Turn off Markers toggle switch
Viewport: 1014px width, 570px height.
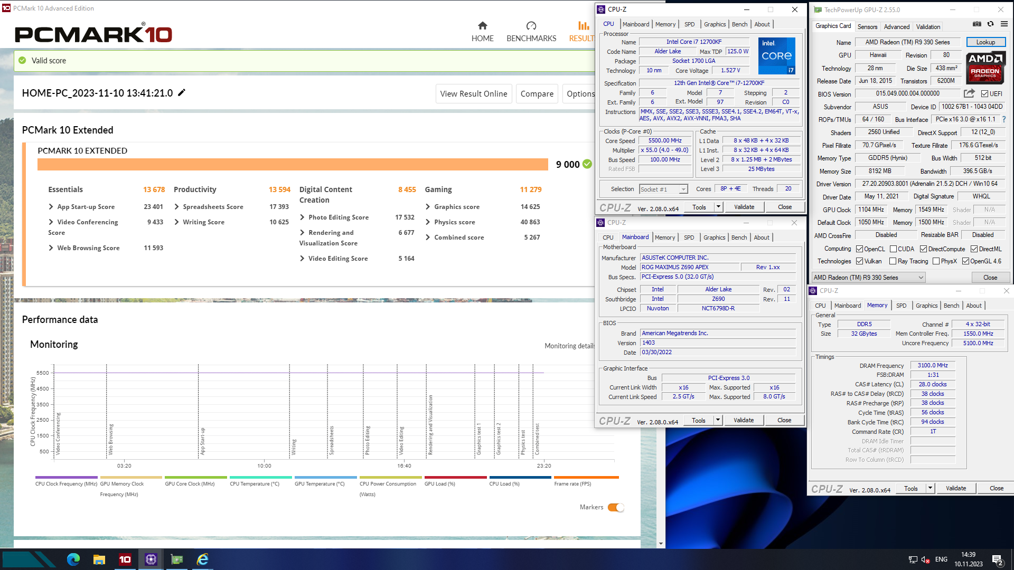(x=616, y=507)
